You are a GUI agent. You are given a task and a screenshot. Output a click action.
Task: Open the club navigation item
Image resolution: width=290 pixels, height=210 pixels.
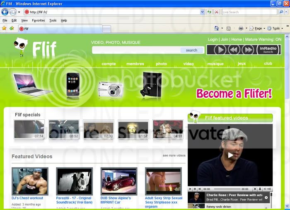[x=268, y=63]
